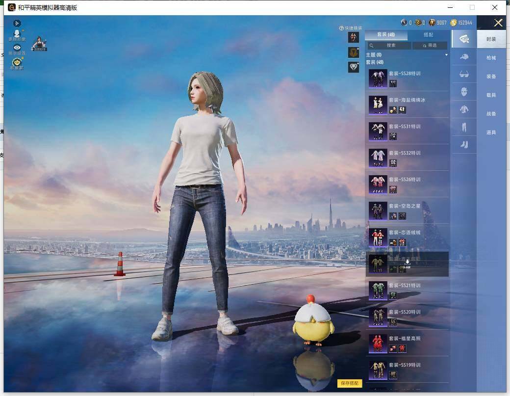The height and width of the screenshot is (396, 510).
Task: Select the diamond quick preset slot
Action: pos(354,67)
